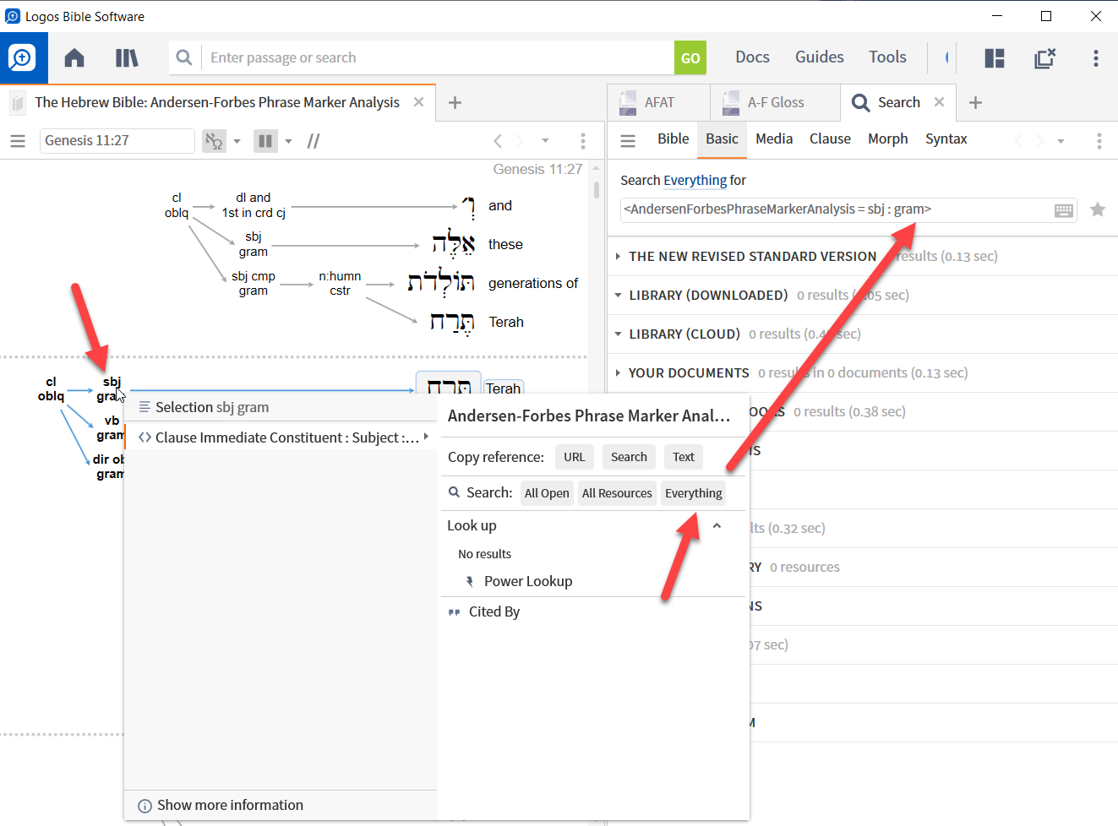The height and width of the screenshot is (826, 1118).
Task: Search in All Open resources
Action: tap(547, 493)
